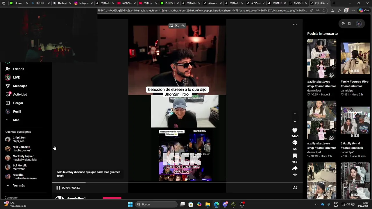Open Mackeily Lujan followed account
The width and height of the screenshot is (372, 209).
[x=20, y=158]
